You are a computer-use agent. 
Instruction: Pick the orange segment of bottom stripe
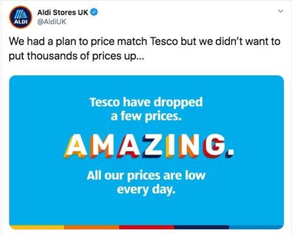pyautogui.click(x=92, y=227)
